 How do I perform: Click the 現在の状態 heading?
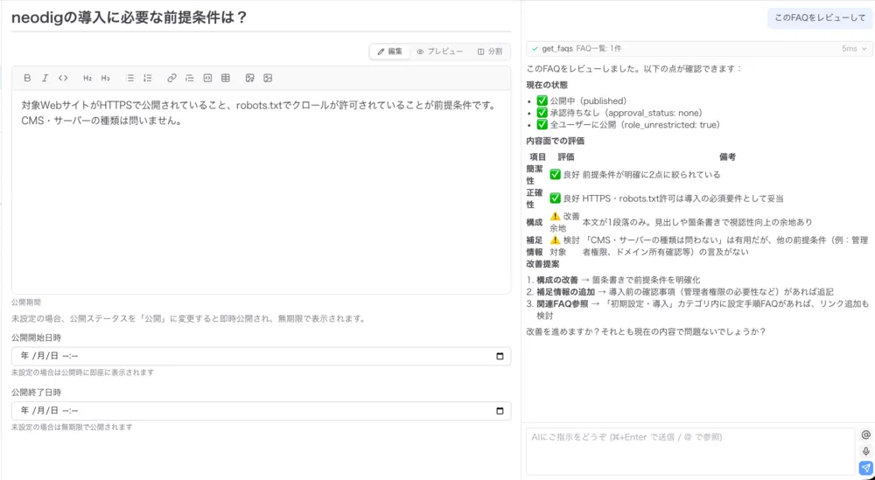(x=547, y=86)
